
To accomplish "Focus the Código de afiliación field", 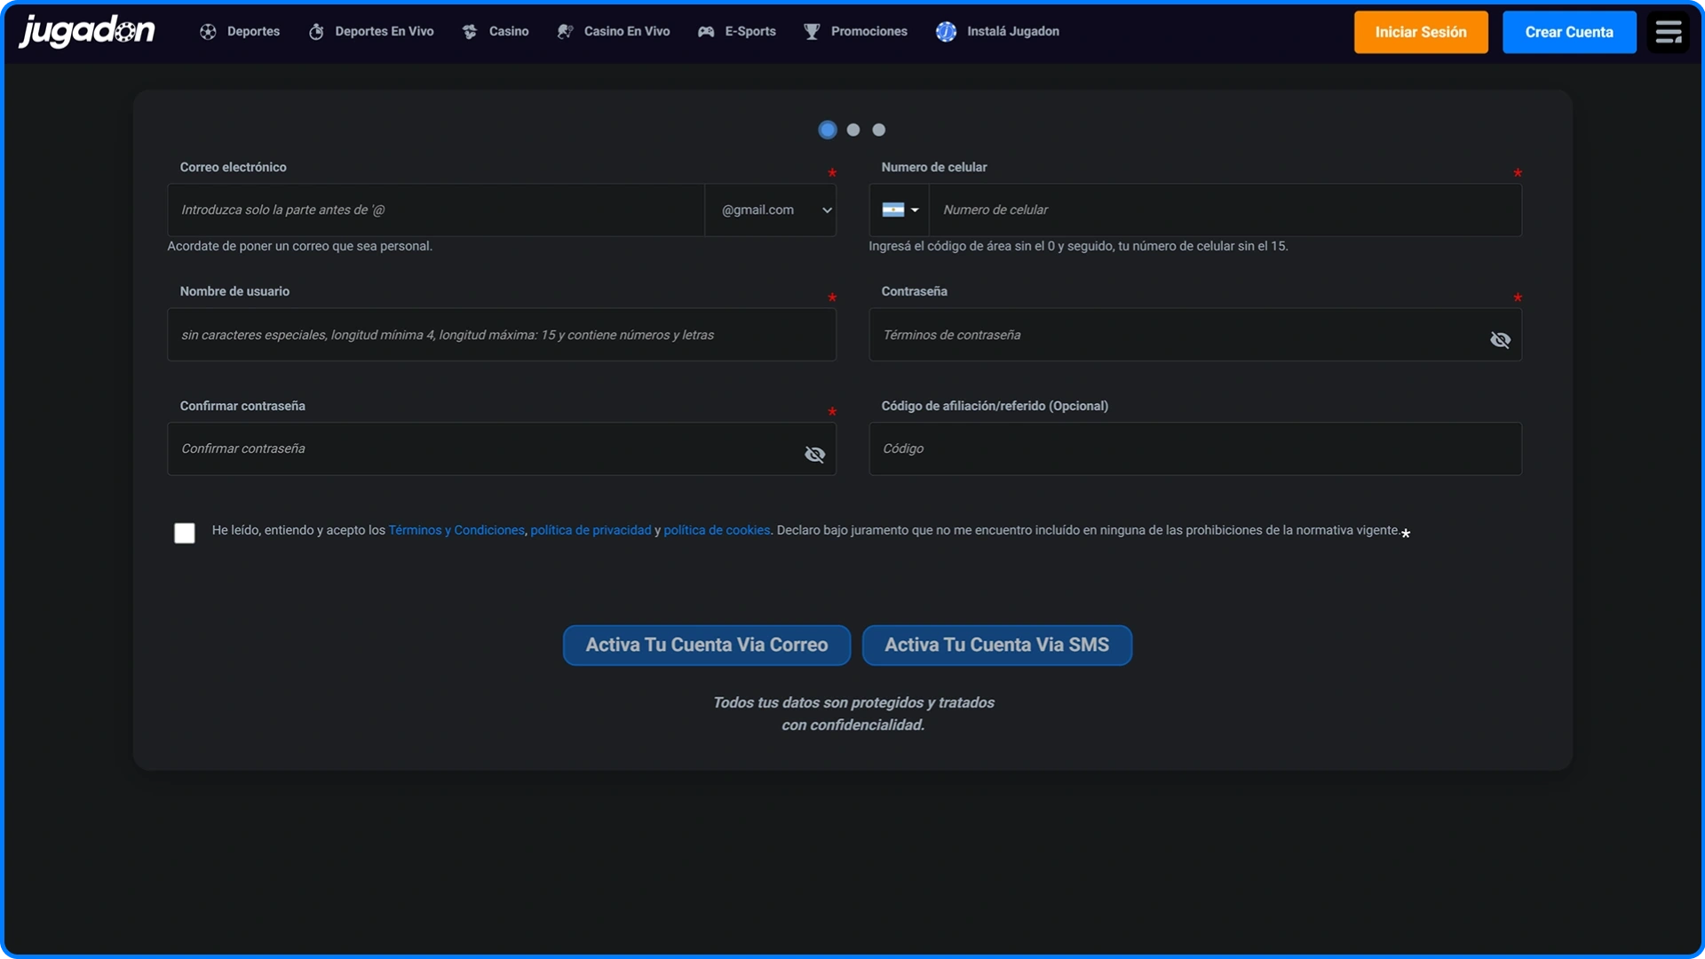I will tap(1195, 448).
